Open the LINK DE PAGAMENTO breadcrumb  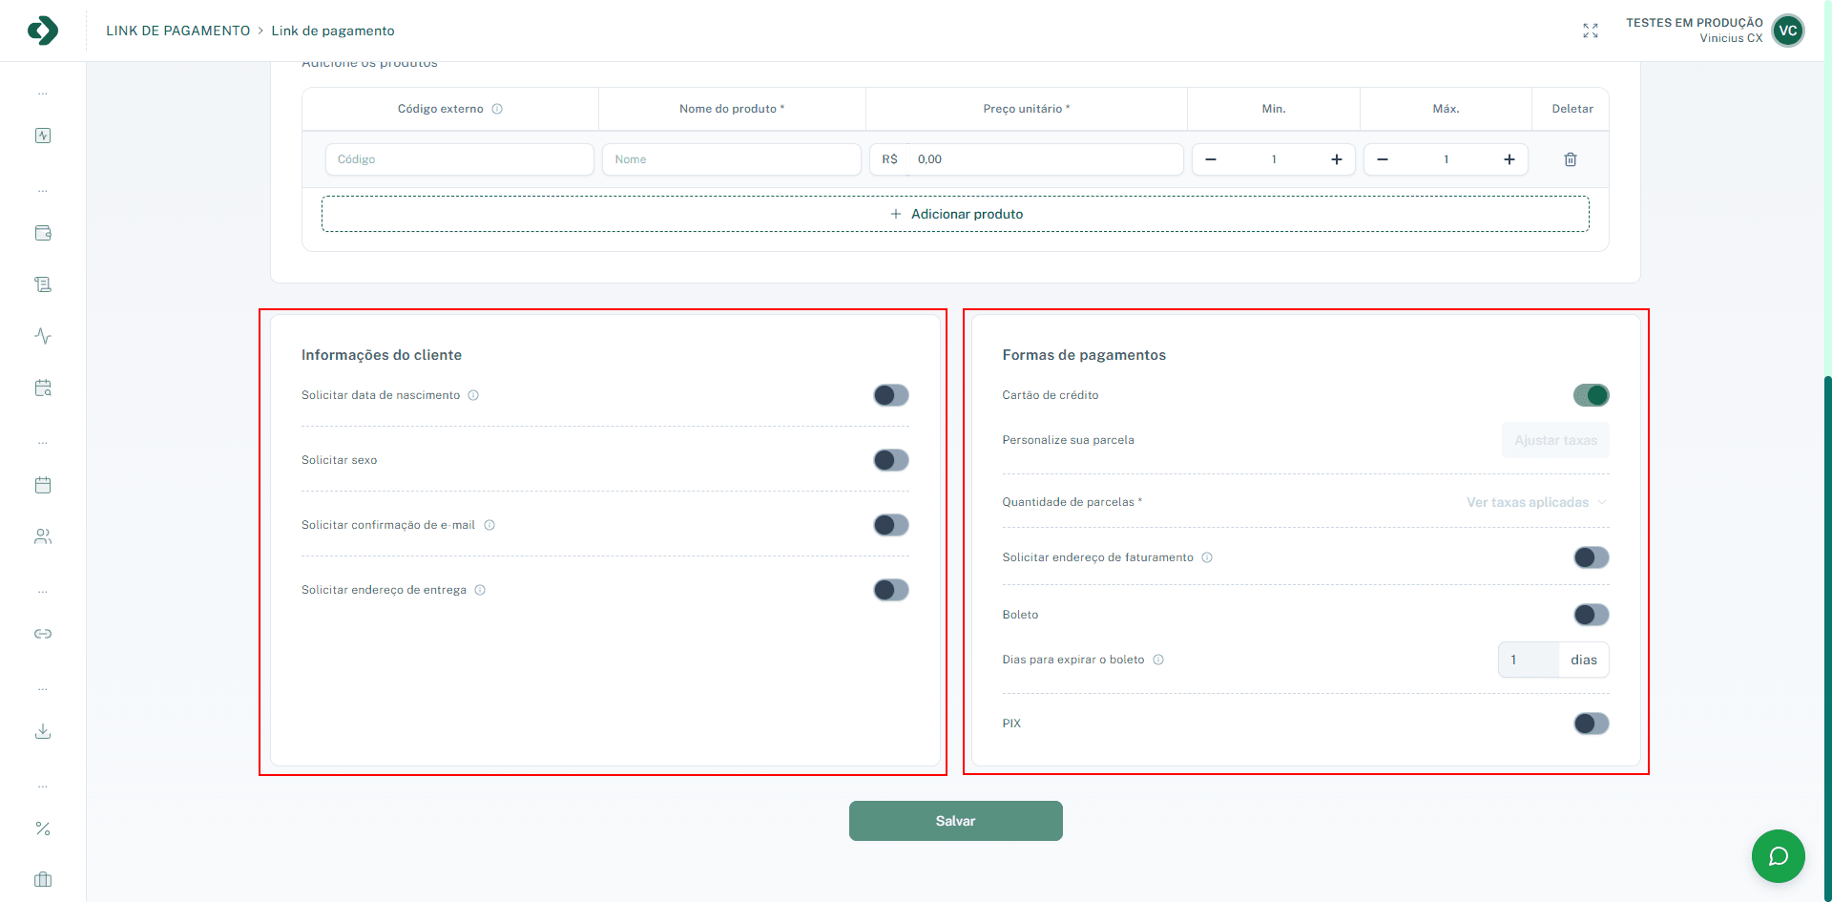(x=181, y=30)
